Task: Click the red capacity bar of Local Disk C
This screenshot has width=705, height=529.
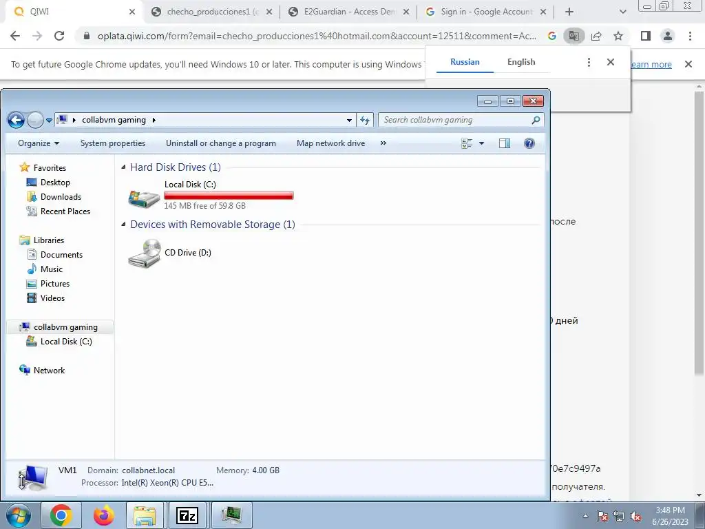Action: 229,195
